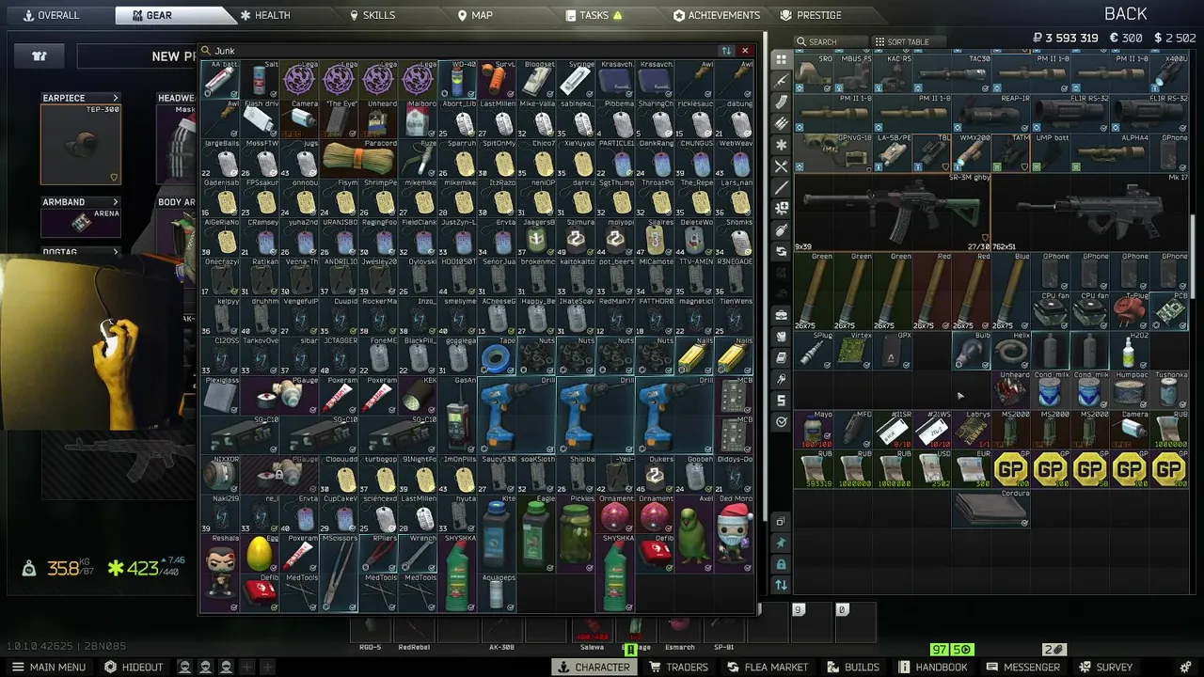The height and width of the screenshot is (677, 1204).
Task: Filter stash by currency icon
Action: (781, 401)
